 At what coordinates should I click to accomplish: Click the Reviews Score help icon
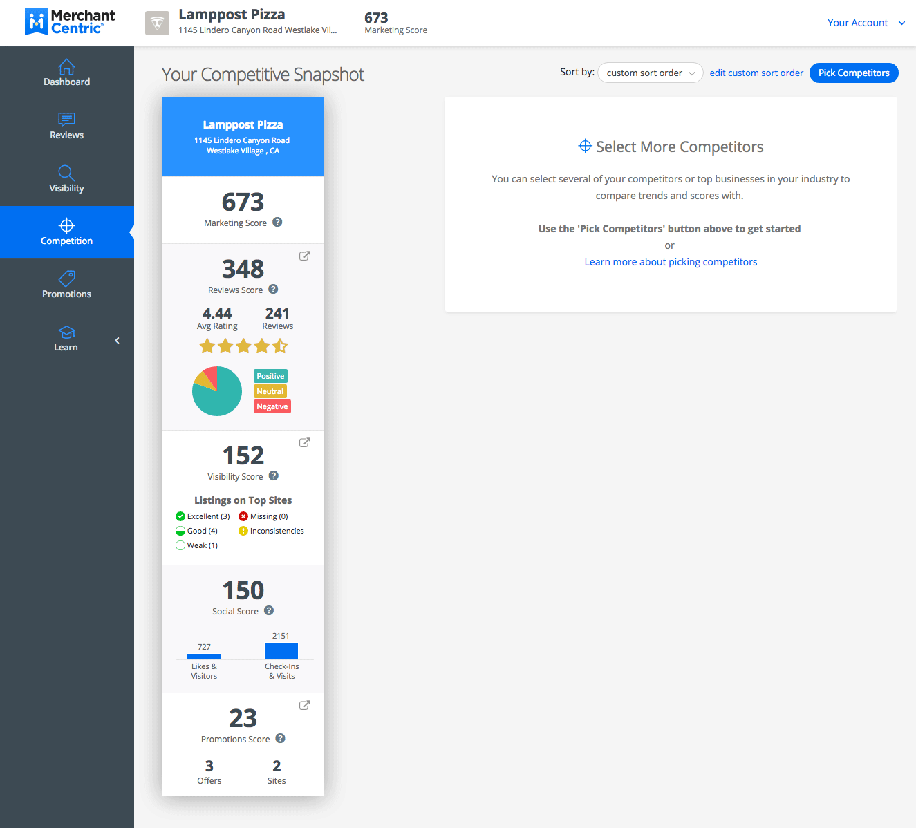[273, 290]
